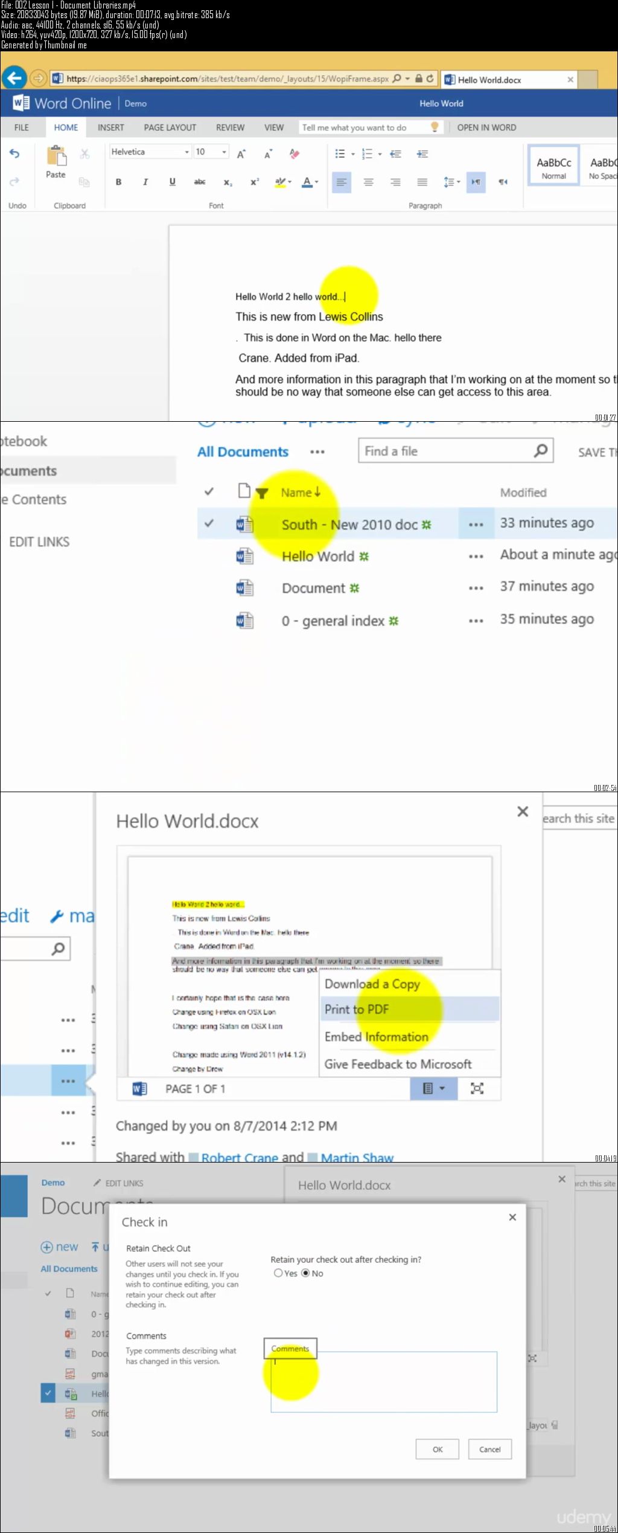Click the search magnifier in Find a file
This screenshot has height=1533, width=618.
pyautogui.click(x=541, y=451)
